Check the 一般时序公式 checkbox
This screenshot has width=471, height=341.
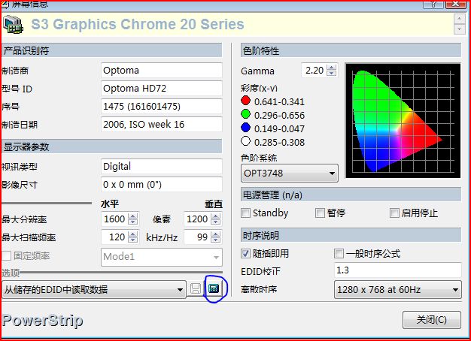[339, 254]
